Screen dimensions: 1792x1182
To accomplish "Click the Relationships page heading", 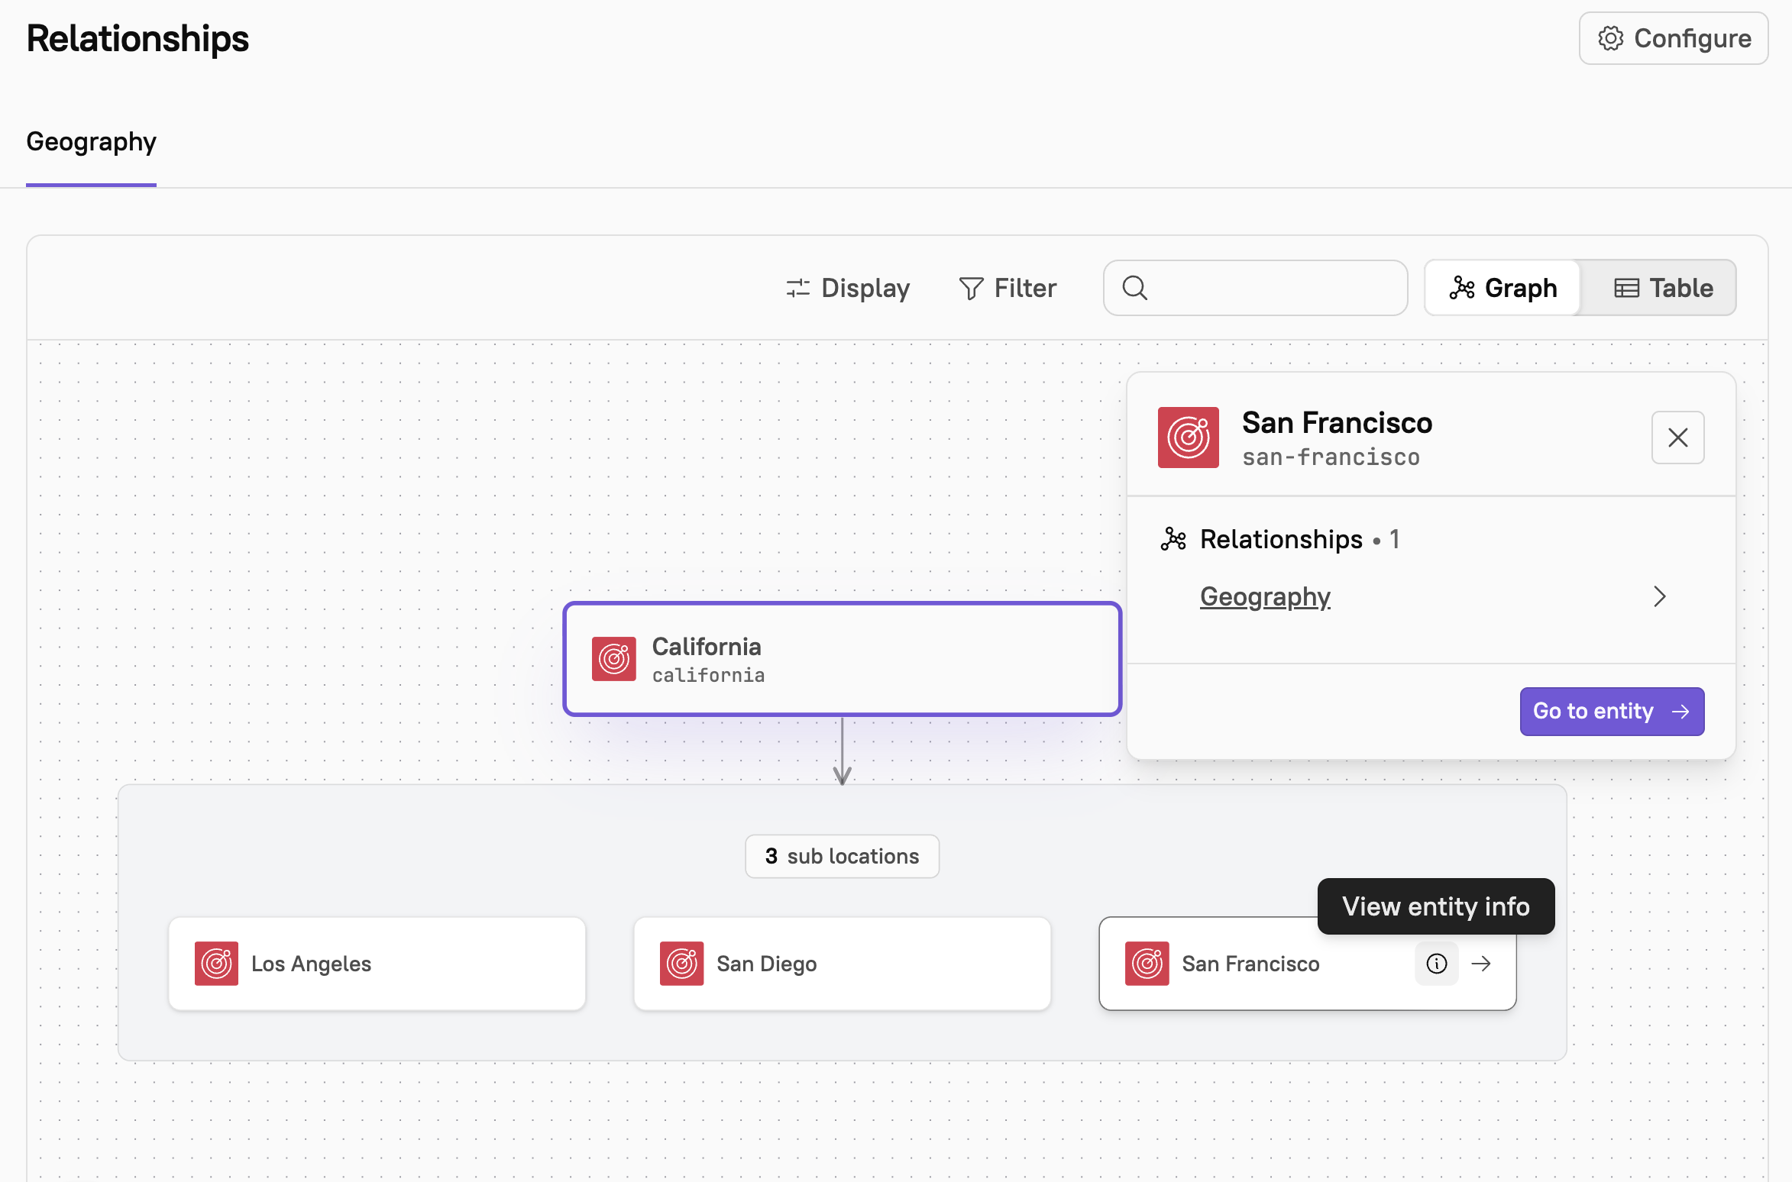I will coord(137,38).
